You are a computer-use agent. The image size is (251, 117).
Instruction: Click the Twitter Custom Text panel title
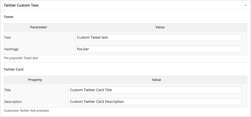pos(21,5)
